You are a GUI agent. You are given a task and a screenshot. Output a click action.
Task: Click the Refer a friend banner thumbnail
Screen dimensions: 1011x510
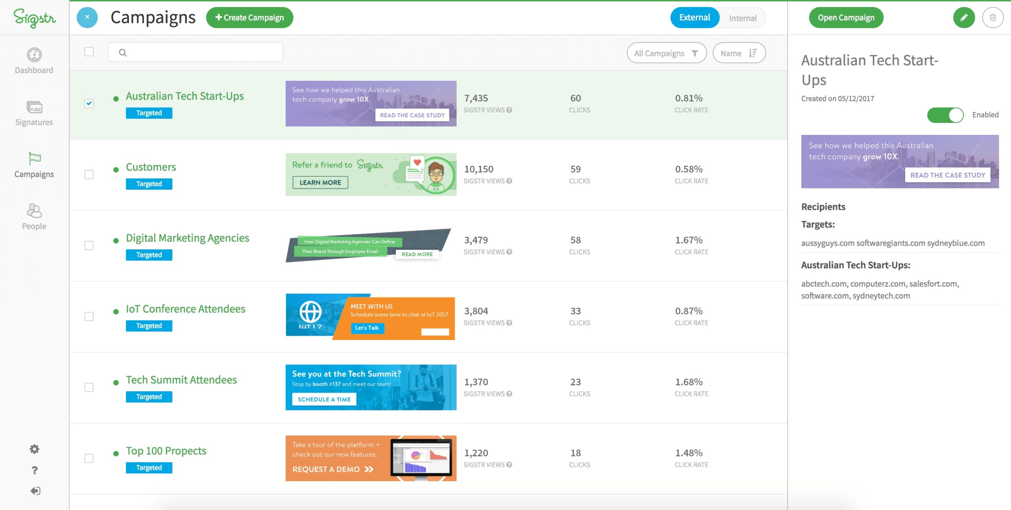(371, 174)
